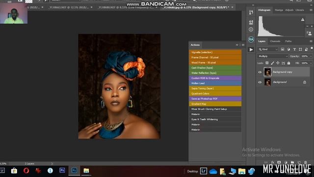Hide the Background layer
314x177 pixels.
260,82
